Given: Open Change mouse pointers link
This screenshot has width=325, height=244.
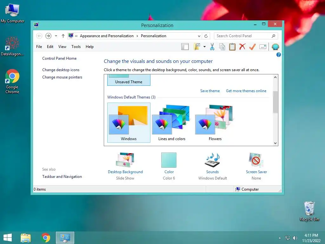Looking at the screenshot, I should click(x=62, y=77).
